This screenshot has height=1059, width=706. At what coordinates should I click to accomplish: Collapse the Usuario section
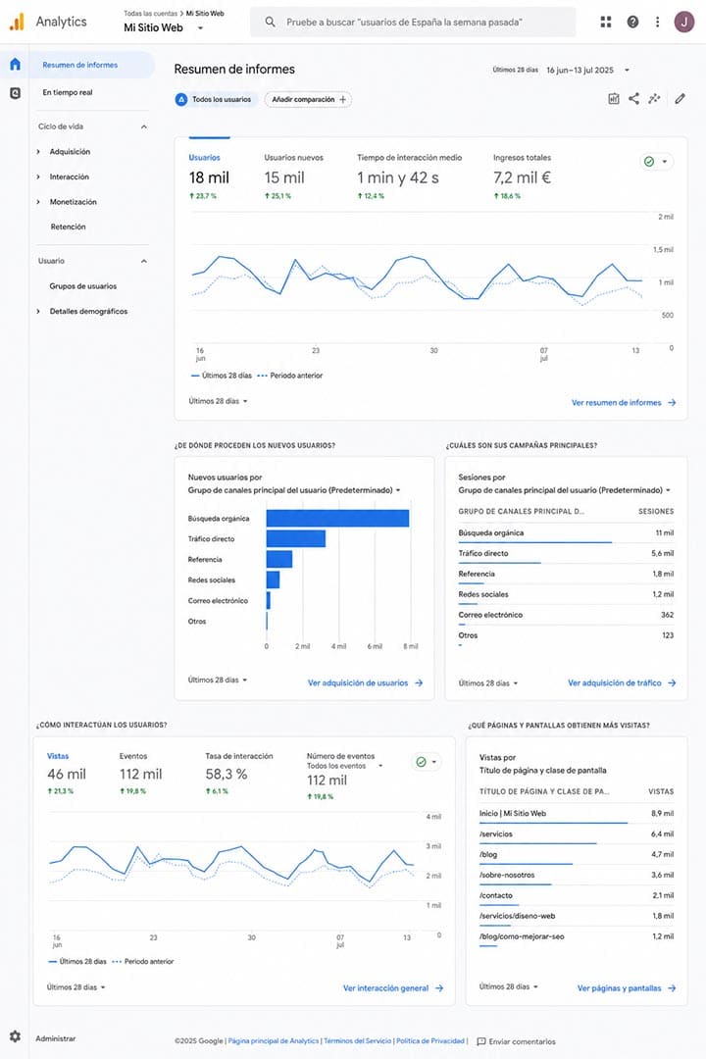[x=144, y=261]
